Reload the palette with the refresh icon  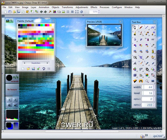tap(44, 69)
